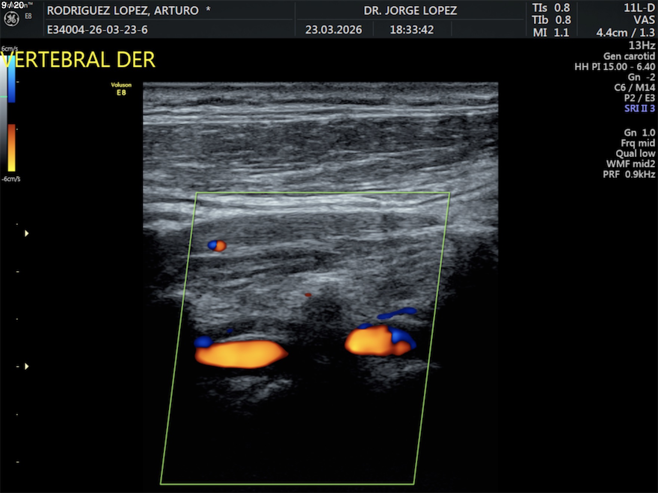
Task: Click the VERTEBRAL DER annotation
Action: click(x=79, y=60)
